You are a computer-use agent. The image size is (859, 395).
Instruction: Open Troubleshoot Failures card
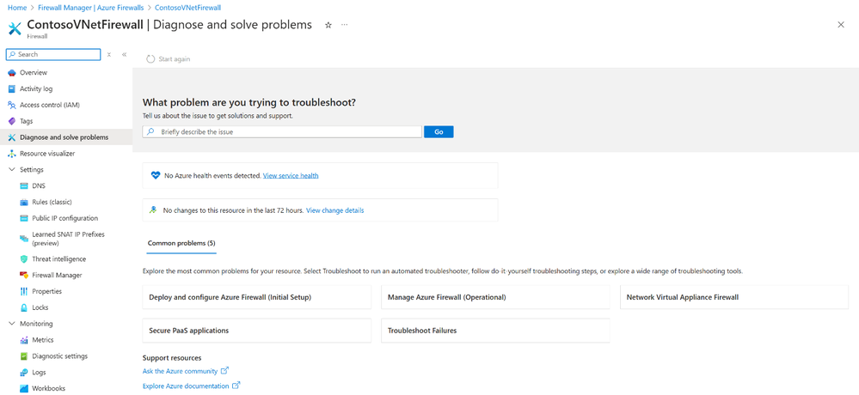(495, 331)
